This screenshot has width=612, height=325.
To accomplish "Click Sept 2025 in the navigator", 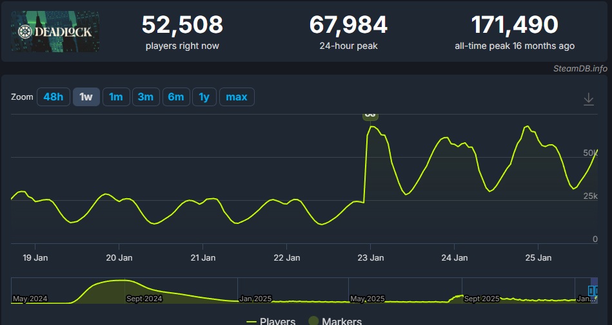I will pyautogui.click(x=481, y=299).
